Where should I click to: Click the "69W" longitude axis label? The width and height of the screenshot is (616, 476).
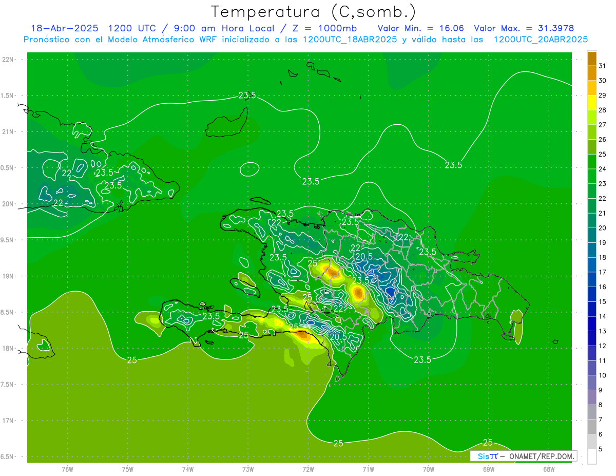pos(489,469)
